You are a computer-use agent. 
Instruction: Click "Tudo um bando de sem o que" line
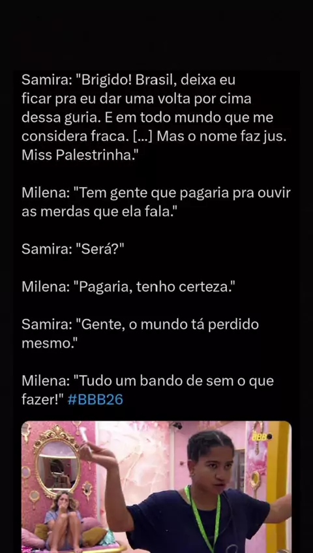(x=147, y=381)
